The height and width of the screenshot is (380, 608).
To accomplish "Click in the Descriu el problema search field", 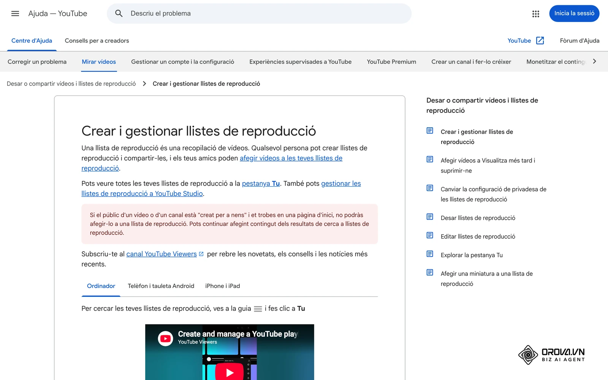I will click(259, 14).
